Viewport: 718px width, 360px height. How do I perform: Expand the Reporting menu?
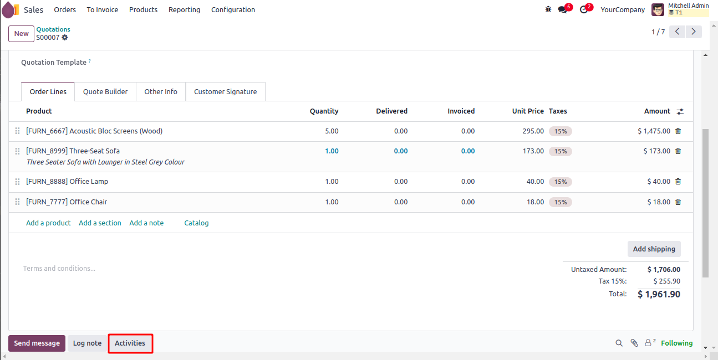point(184,10)
